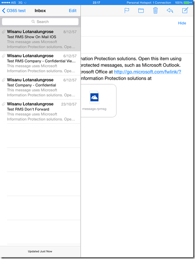Focus the Search field

[x=40, y=22]
